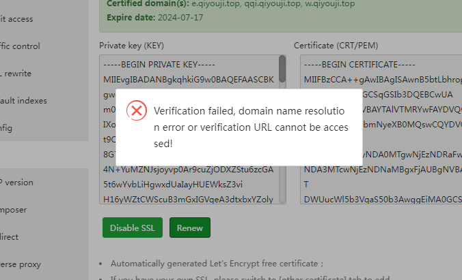
Task: Open the reverse proxy sidebar item
Action: tap(21, 264)
